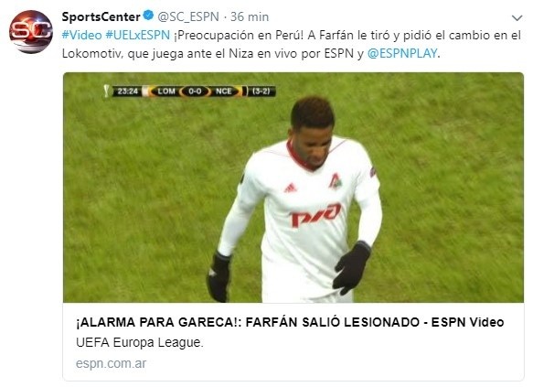
Task: Visit the @SC_ESPN handle
Action: pyautogui.click(x=188, y=16)
